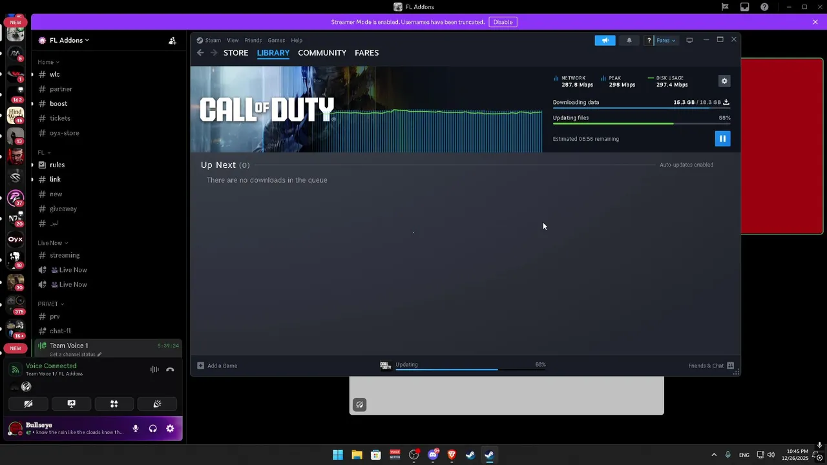The width and height of the screenshot is (827, 465).
Task: Collapse the Home category in Discord
Action: (48, 62)
